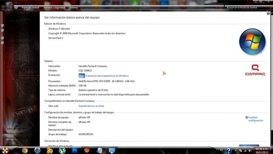Select Sistema operativo de 32 bits text

pyautogui.click(x=93, y=90)
